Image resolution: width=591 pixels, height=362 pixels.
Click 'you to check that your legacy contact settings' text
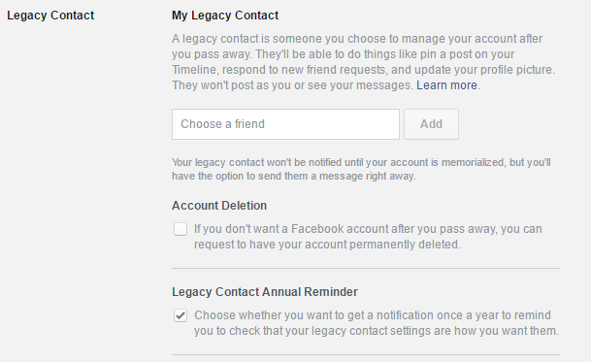click(377, 331)
